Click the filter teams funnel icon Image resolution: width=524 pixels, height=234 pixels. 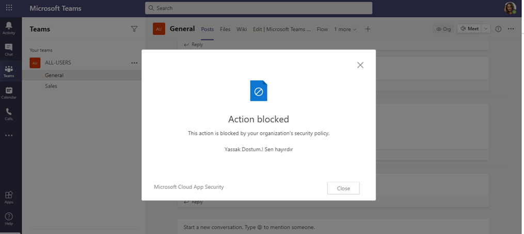click(x=134, y=29)
